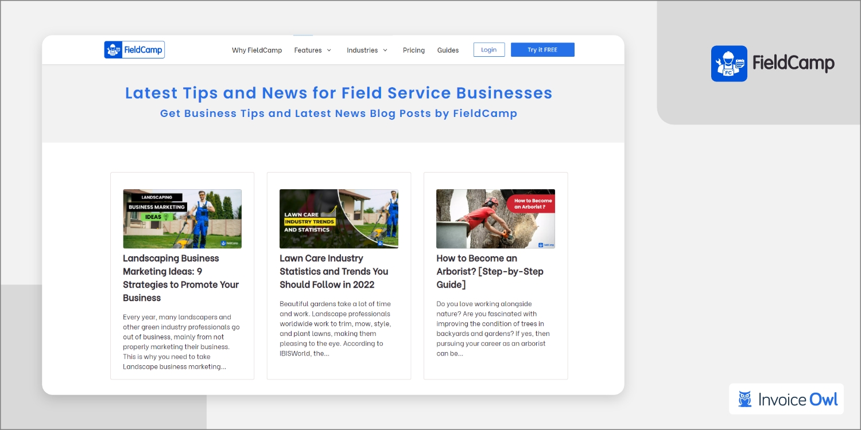Click the lightbulb icon beside IDEAS label
861x430 pixels.
tap(166, 217)
